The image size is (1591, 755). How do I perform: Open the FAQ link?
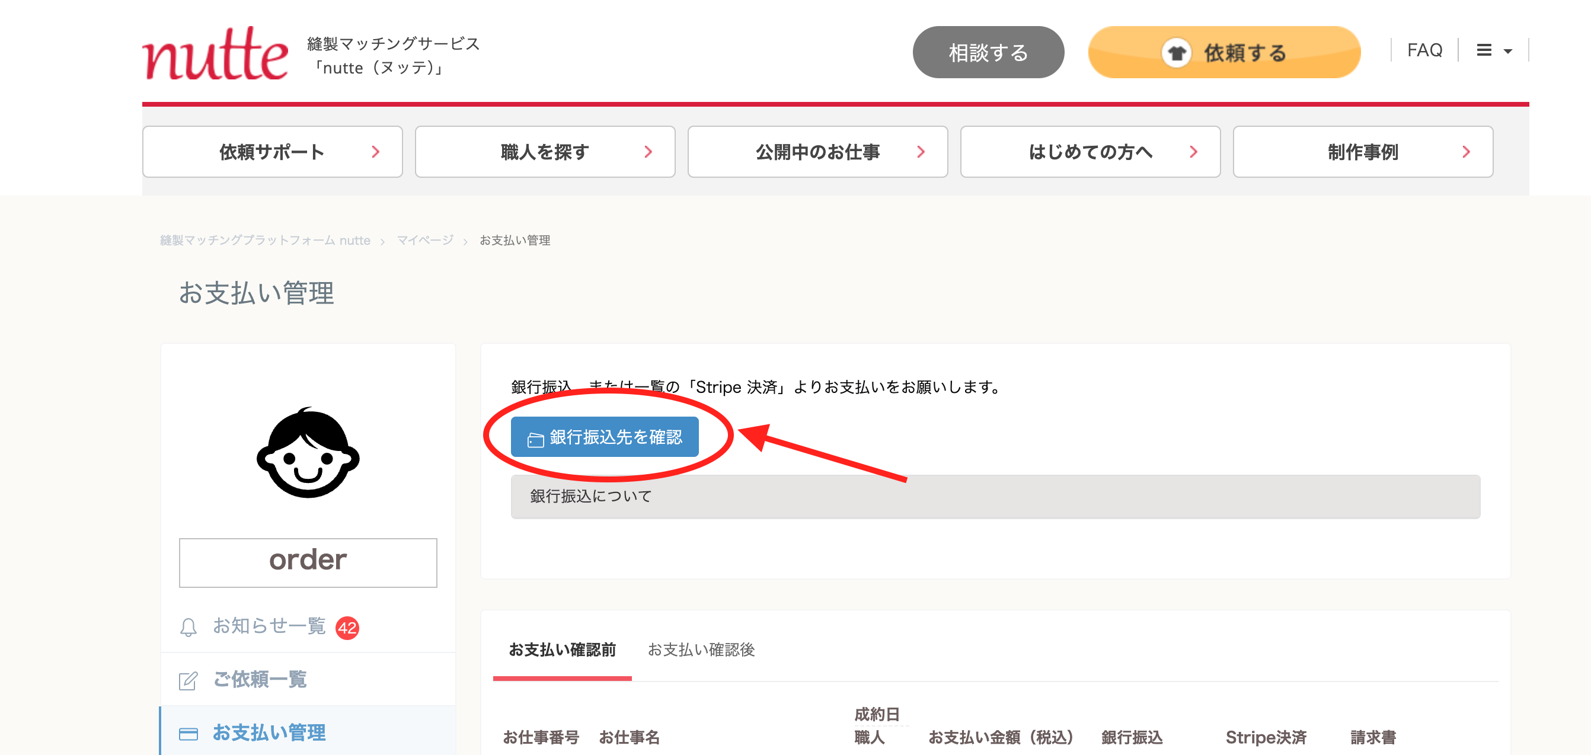coord(1424,50)
